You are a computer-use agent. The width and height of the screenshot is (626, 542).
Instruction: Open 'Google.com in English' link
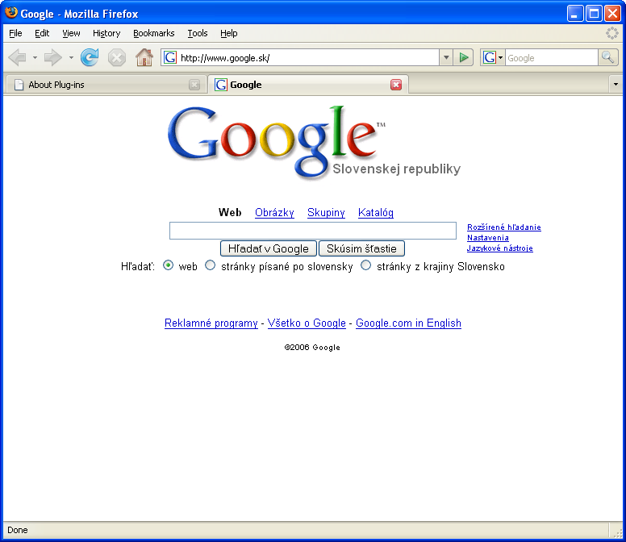pos(408,323)
